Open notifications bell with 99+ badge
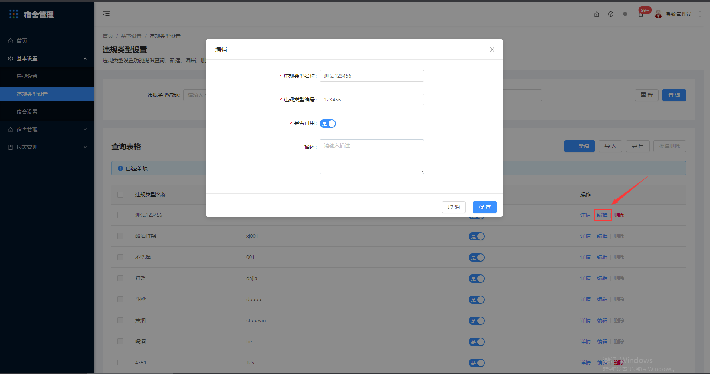 (x=641, y=14)
